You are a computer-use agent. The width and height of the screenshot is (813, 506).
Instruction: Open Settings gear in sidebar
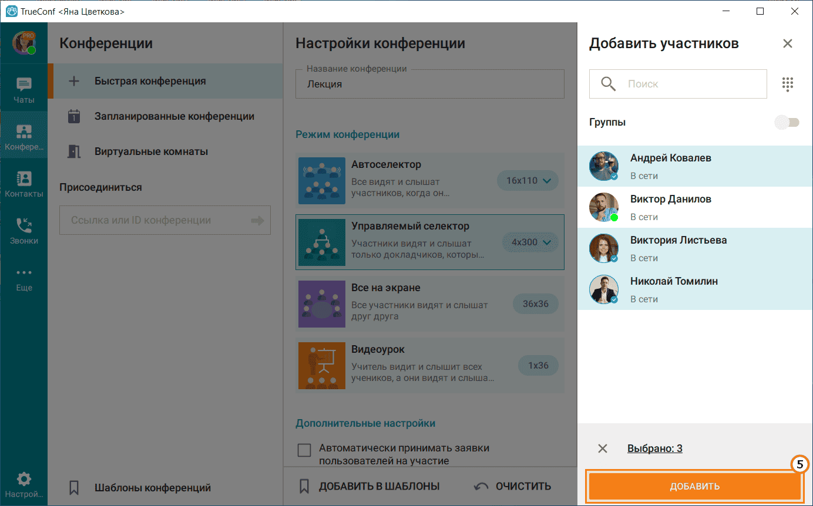point(23,484)
